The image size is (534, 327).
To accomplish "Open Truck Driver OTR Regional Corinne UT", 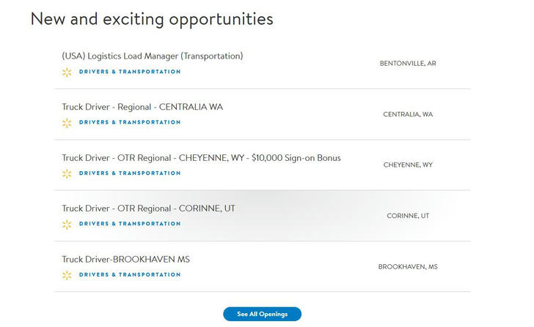I will point(148,208).
